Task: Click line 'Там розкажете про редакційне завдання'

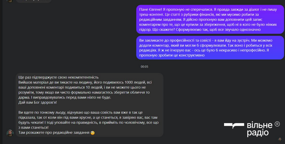Action: 54,133
